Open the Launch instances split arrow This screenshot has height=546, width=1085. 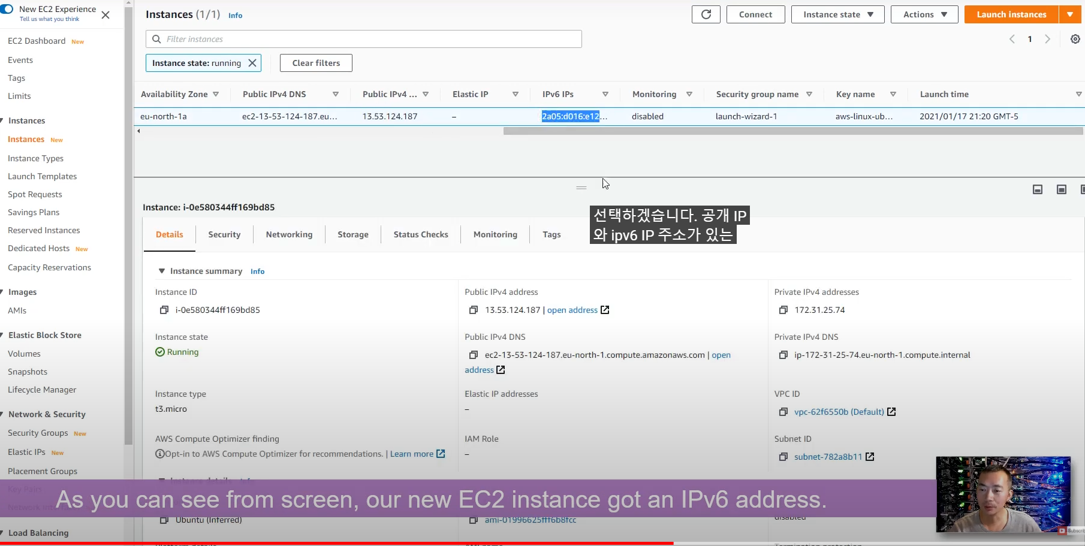tap(1070, 14)
